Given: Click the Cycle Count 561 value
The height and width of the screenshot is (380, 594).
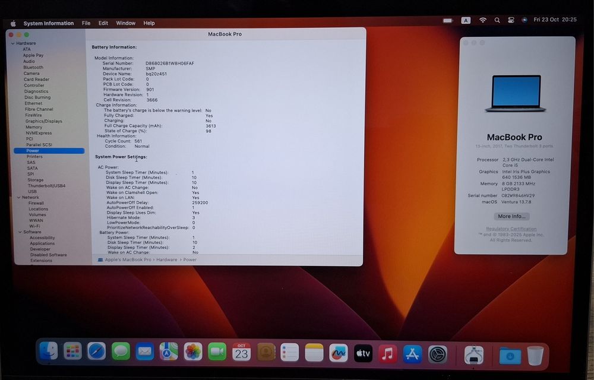Looking at the screenshot, I should click(x=138, y=141).
